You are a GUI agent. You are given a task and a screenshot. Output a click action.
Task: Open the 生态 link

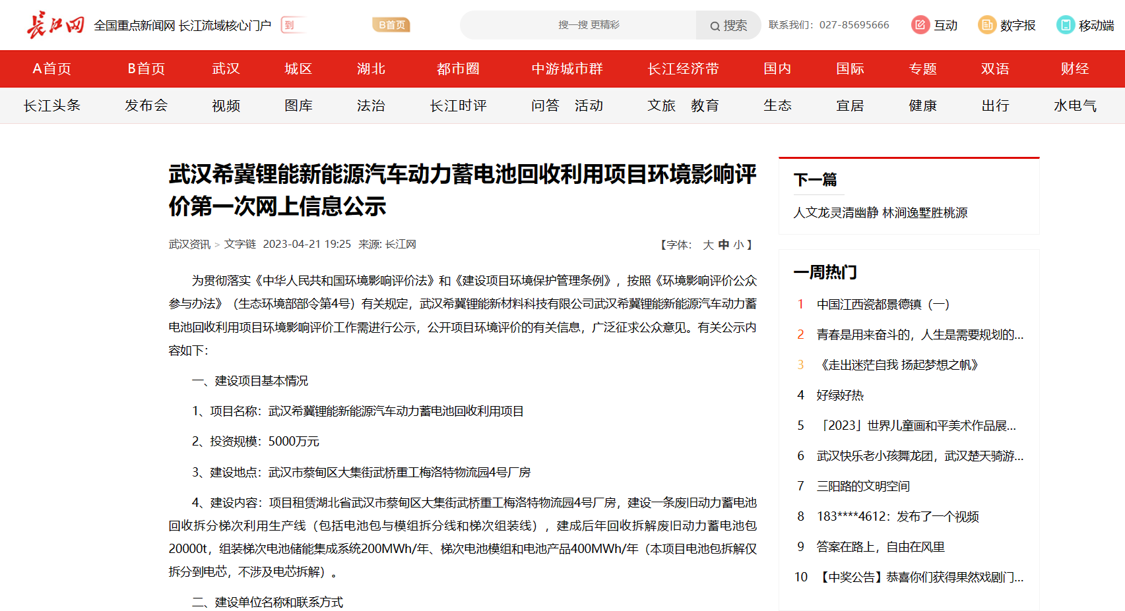(777, 105)
